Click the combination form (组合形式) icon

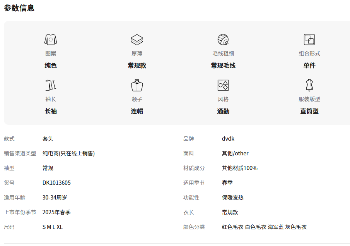[309, 40]
